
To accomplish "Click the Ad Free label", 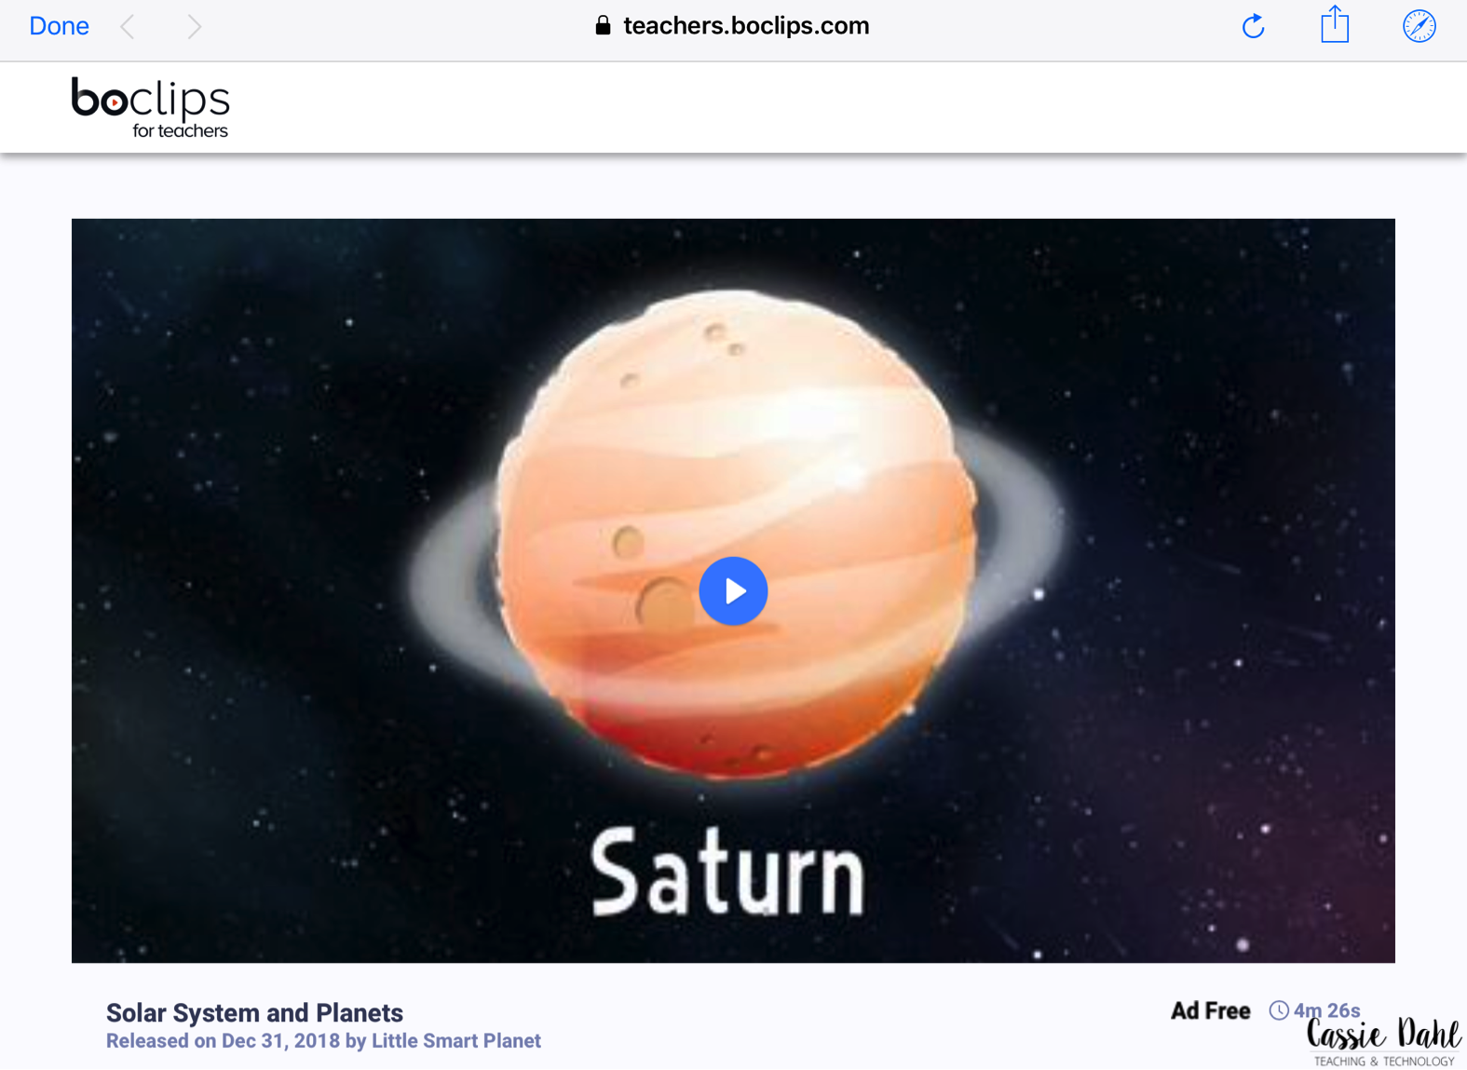I will pyautogui.click(x=1210, y=1011).
